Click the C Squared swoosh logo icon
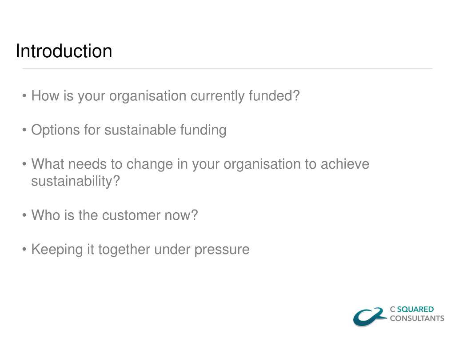Viewport: 455px width, 341px height. coord(370,317)
